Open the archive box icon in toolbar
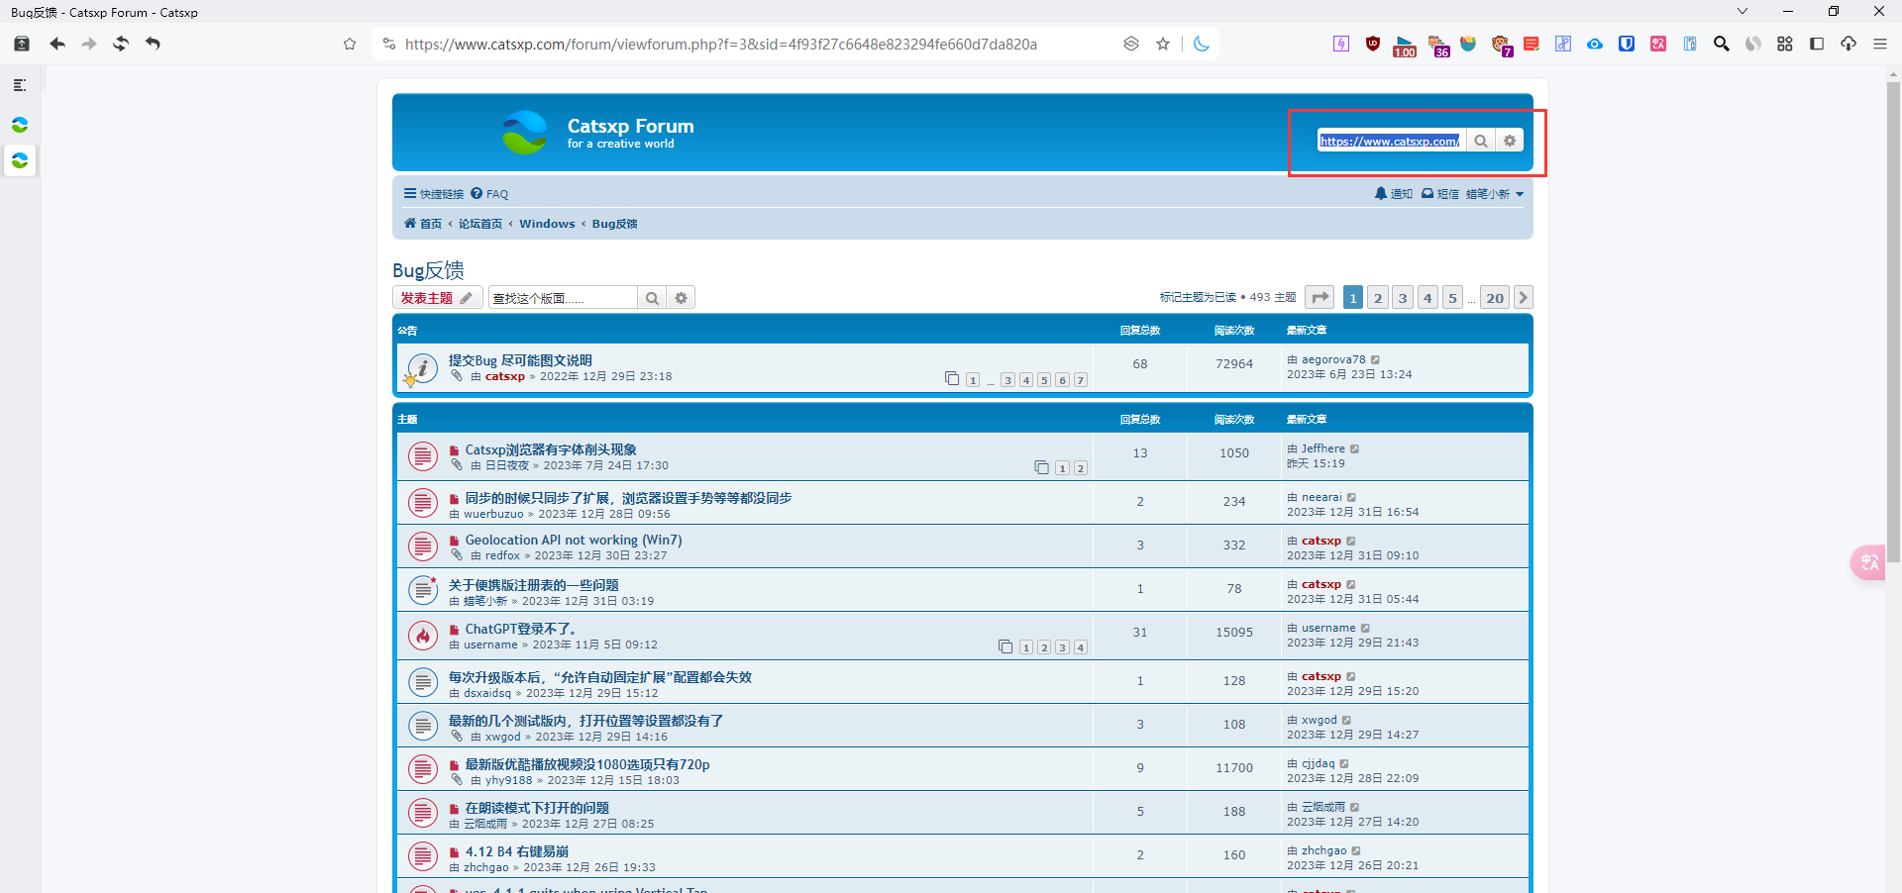 click(22, 44)
